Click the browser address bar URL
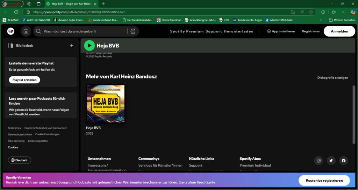358x190 pixels. pos(79,12)
